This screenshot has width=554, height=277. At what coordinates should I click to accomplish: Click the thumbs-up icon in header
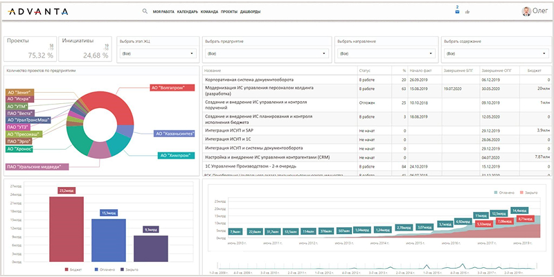coord(467,12)
